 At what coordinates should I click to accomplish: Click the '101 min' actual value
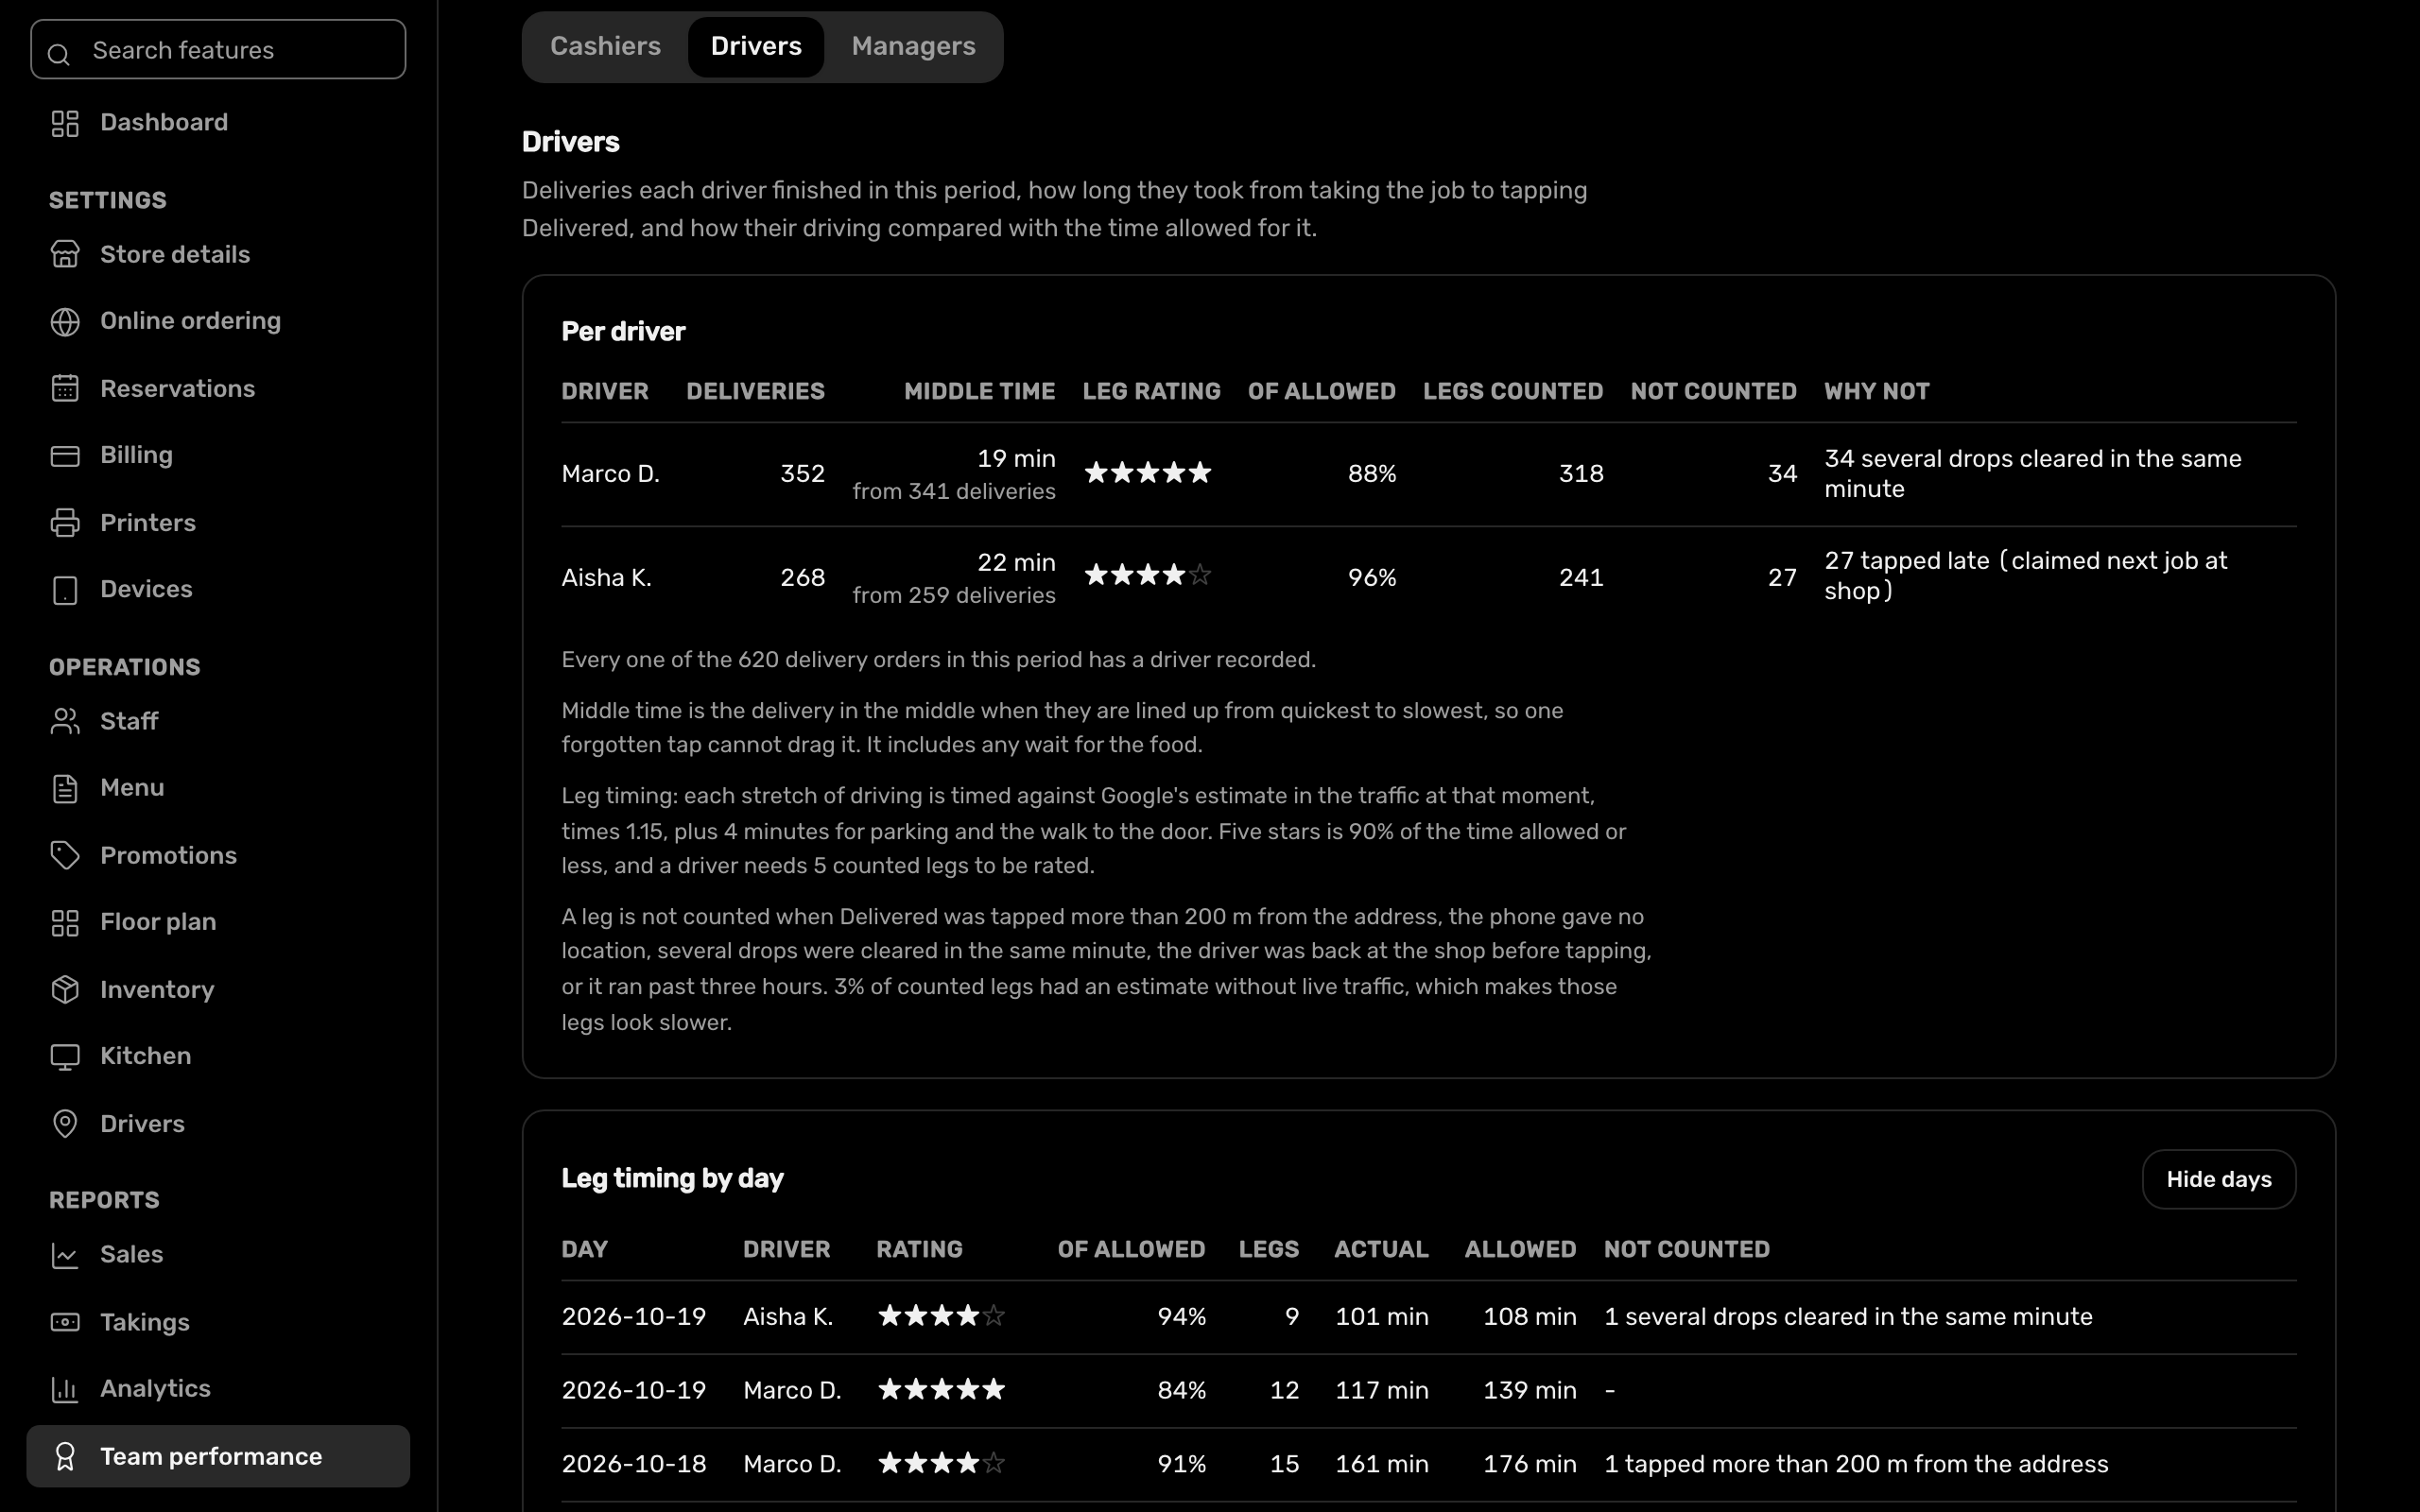(x=1381, y=1317)
